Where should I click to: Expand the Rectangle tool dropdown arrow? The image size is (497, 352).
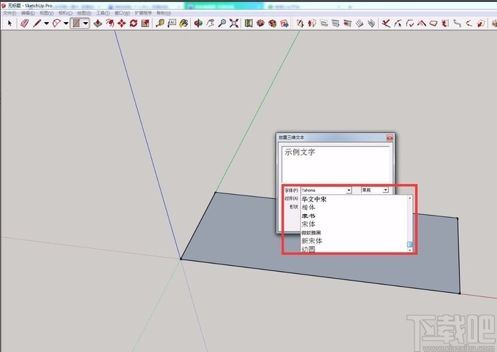(86, 23)
